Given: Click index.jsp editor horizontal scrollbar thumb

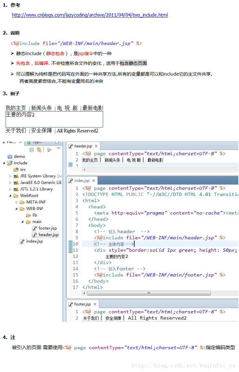Looking at the screenshot, I should (149, 293).
